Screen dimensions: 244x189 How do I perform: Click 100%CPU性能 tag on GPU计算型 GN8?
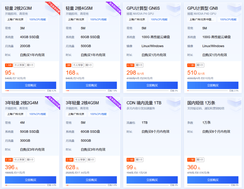(x=228, y=19)
